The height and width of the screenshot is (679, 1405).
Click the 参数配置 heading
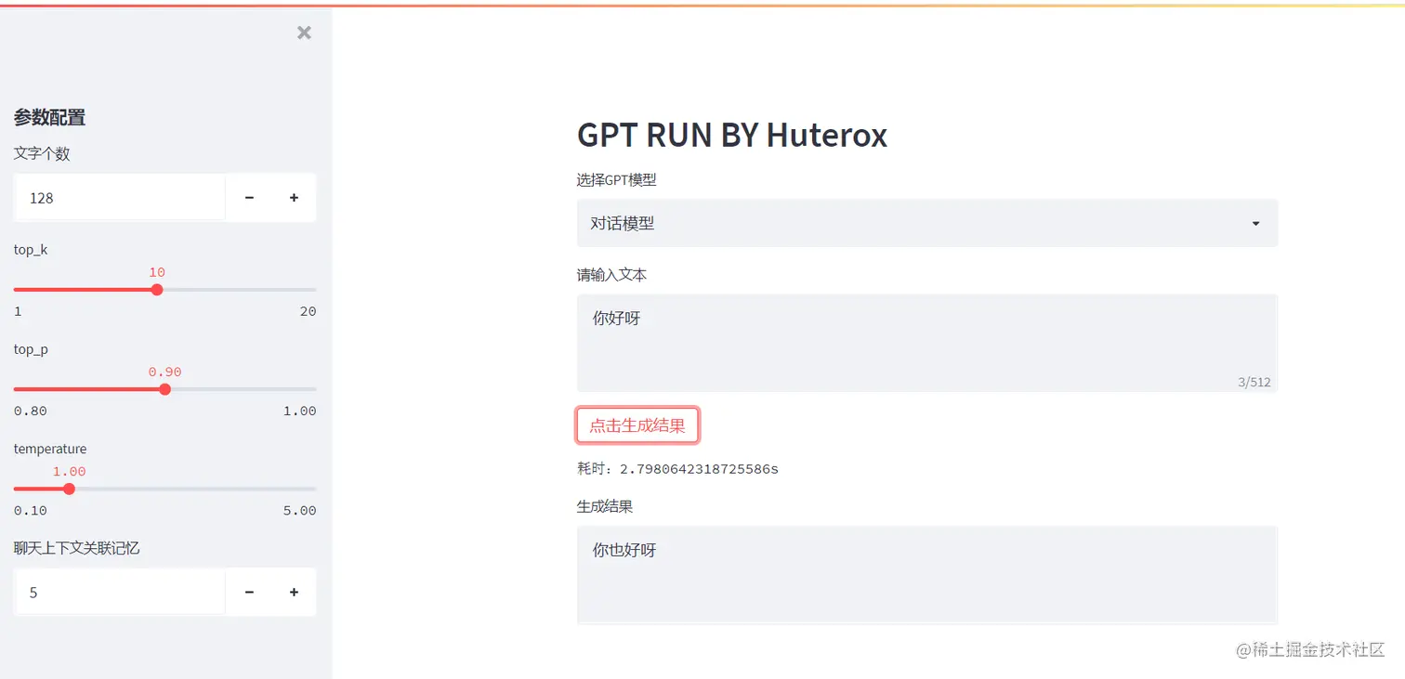(49, 118)
